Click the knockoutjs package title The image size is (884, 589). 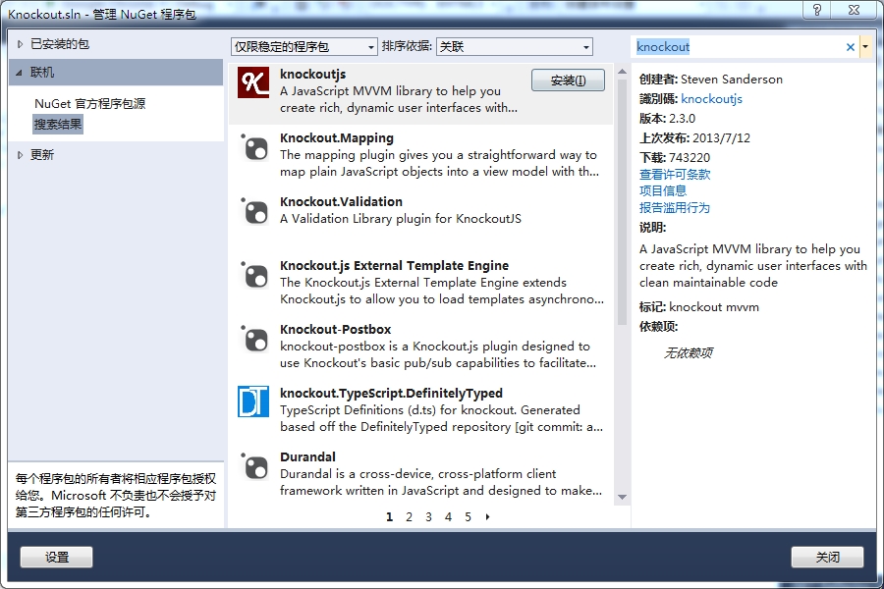pyautogui.click(x=313, y=75)
